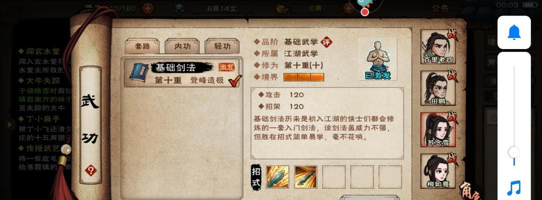This screenshot has width=542, height=200.
Task: Tap the red checkmark on 基础剑法
Action: (235, 80)
